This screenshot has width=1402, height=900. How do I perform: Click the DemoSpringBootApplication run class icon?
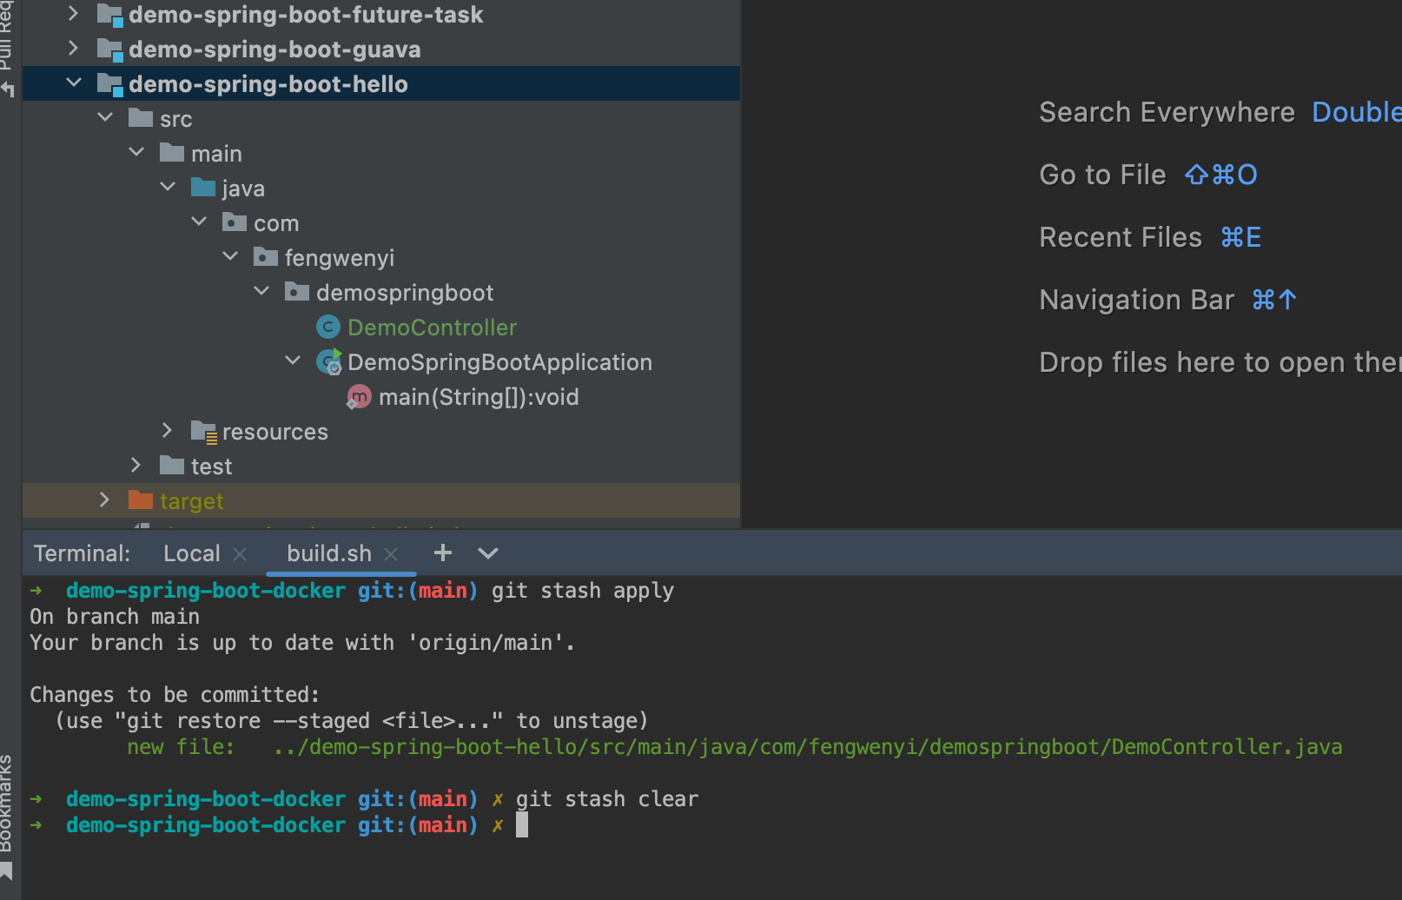tap(329, 362)
